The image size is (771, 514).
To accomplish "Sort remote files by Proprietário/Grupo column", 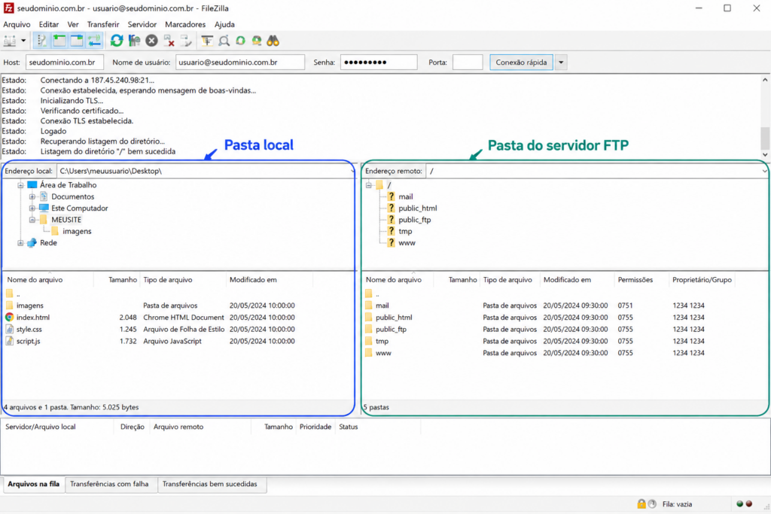I will pos(702,280).
